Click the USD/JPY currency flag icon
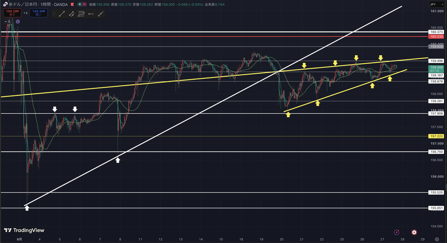447x243 pixels. coord(5,4)
